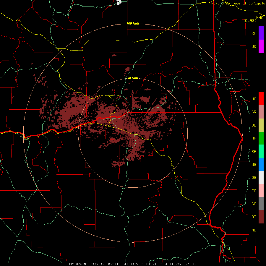266x266 pixels.
Task: Pick the HR dark green legend swatch
Action: point(261,138)
